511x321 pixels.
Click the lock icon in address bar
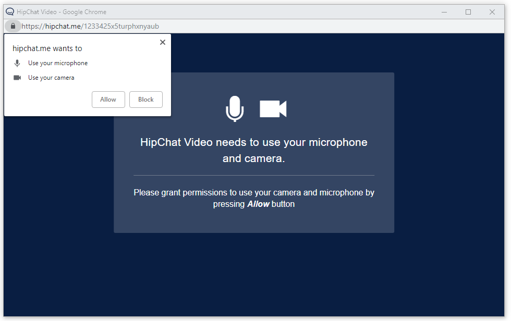pos(13,26)
